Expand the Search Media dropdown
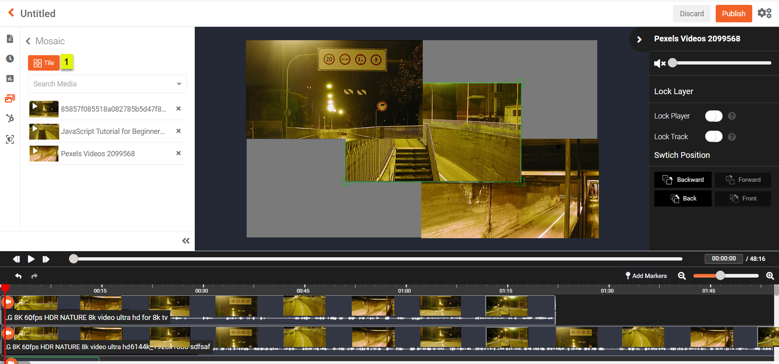Screen dimensions: 779x364 [x=179, y=84]
